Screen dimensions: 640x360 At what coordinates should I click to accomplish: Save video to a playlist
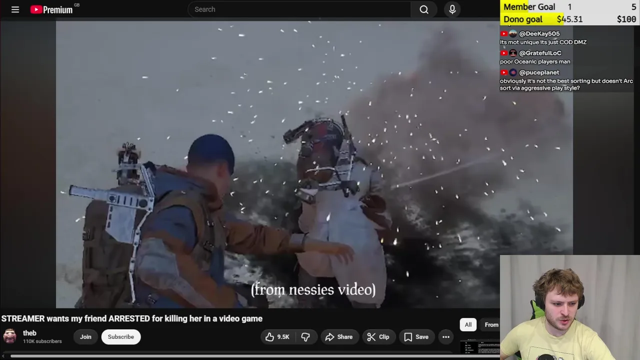pyautogui.click(x=416, y=337)
